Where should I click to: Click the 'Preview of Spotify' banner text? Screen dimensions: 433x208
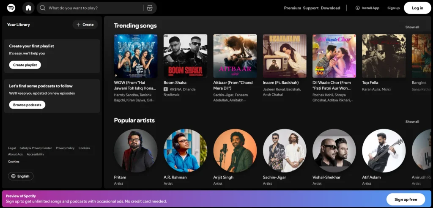(21, 196)
